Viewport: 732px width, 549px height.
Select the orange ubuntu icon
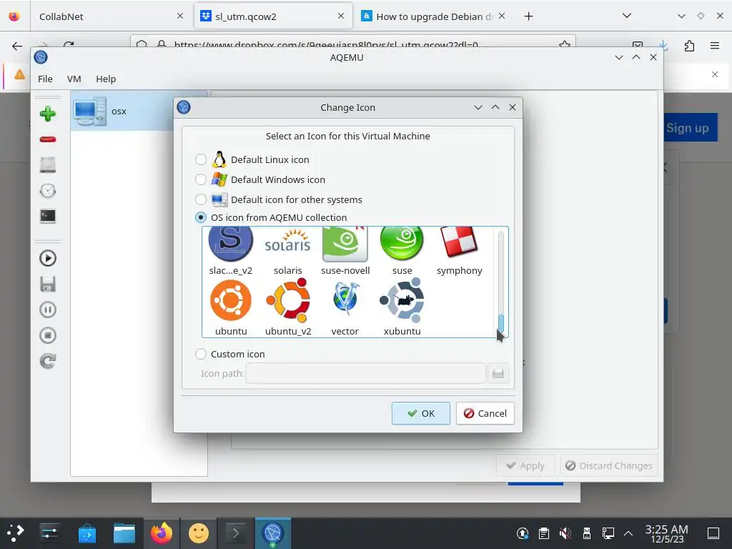pyautogui.click(x=231, y=307)
